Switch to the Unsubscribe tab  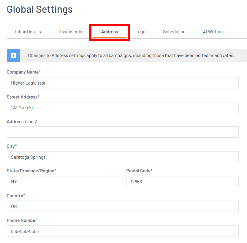click(x=71, y=32)
